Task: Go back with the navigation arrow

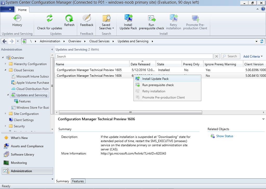Action: tap(5, 41)
